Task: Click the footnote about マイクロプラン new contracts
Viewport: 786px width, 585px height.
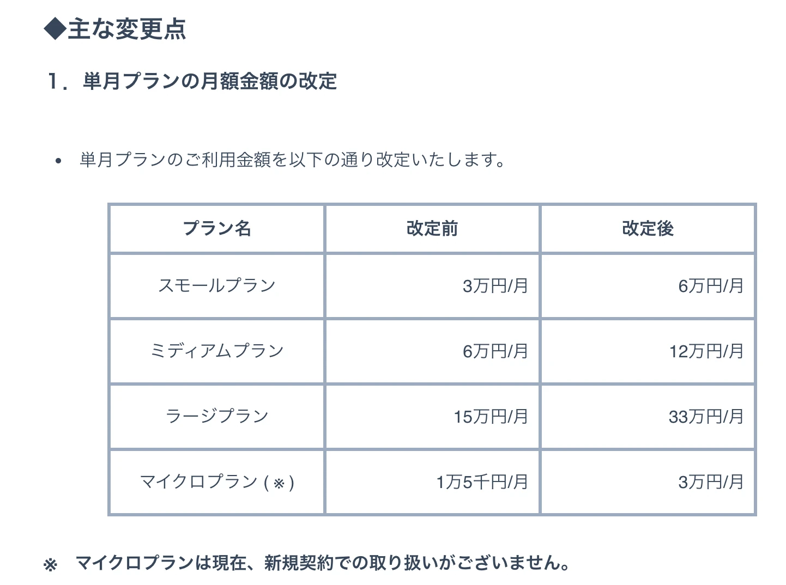Action: [x=323, y=563]
